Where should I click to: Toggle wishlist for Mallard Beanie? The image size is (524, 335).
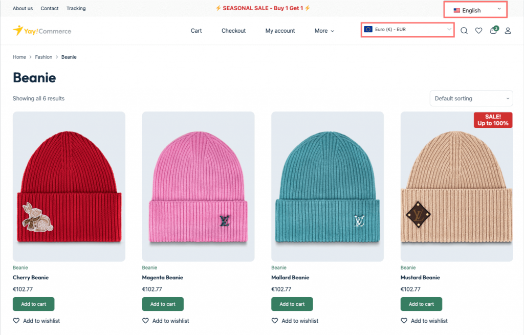tap(275, 321)
